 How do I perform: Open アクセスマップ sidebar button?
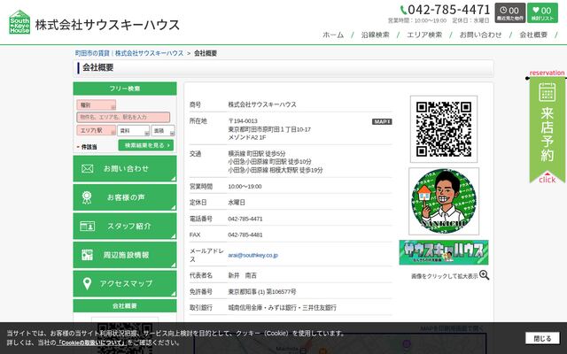[125, 283]
